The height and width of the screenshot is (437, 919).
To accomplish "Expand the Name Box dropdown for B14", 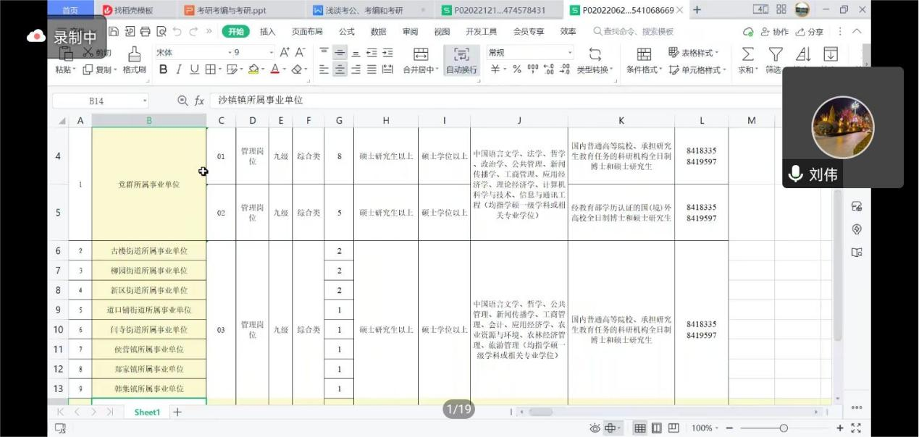I will coord(145,101).
